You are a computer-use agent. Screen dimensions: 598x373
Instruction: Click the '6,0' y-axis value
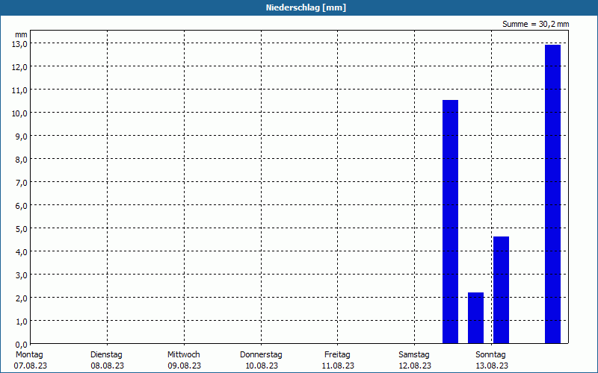(23, 206)
